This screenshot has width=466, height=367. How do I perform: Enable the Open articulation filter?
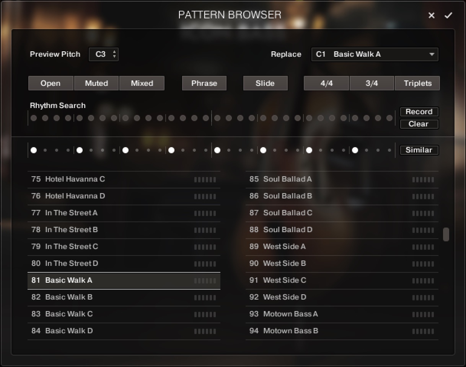coord(51,83)
